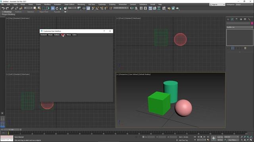The image size is (254, 142).
Task: Switch to Menus tab in Customize dialog
Action: pos(69,35)
